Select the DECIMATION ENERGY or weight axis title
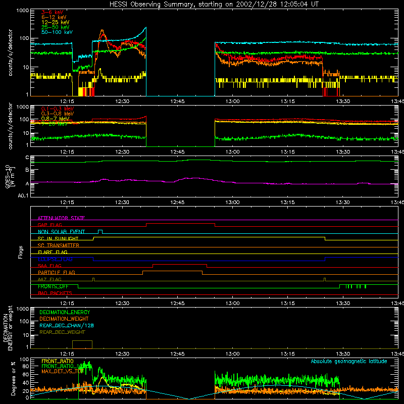Image resolution: width=404 pixels, height=404 pixels. coord(8,328)
